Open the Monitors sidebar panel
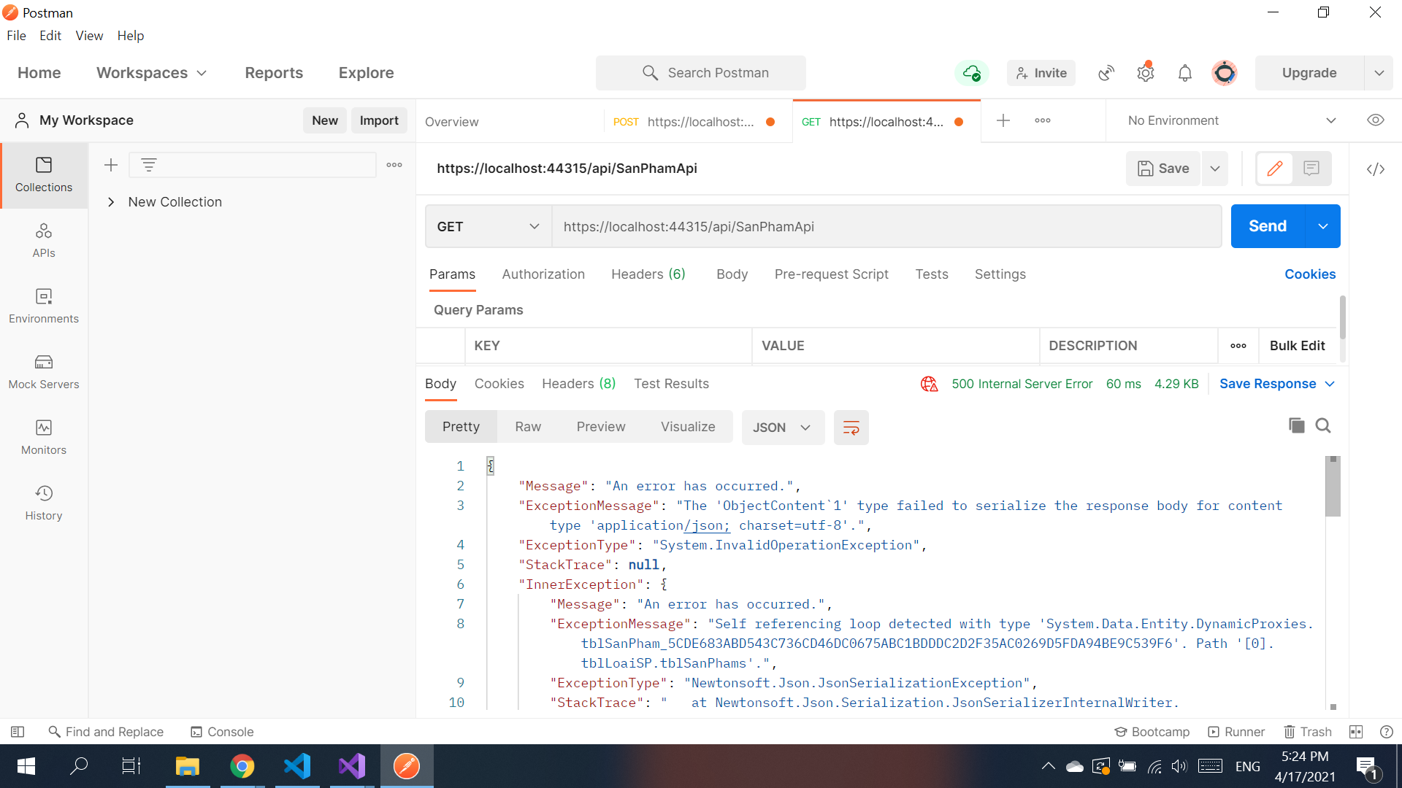1402x788 pixels. pos(44,438)
